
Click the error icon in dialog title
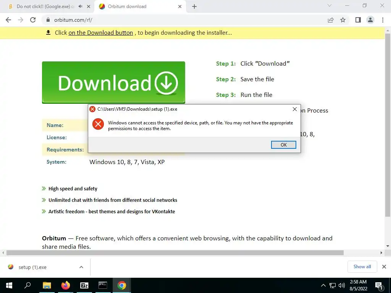click(x=92, y=109)
